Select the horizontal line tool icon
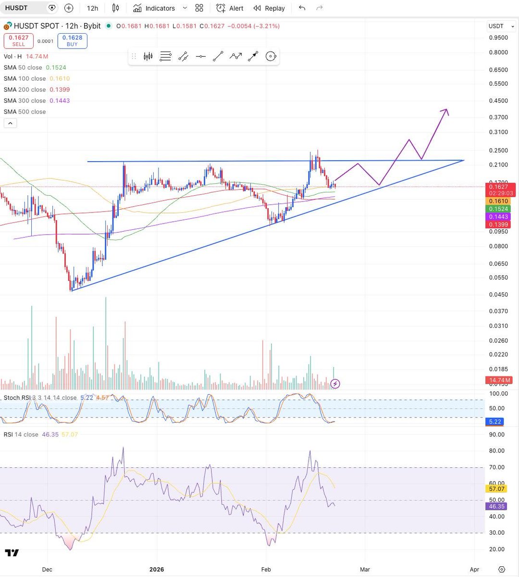The height and width of the screenshot is (577, 519). [200, 57]
